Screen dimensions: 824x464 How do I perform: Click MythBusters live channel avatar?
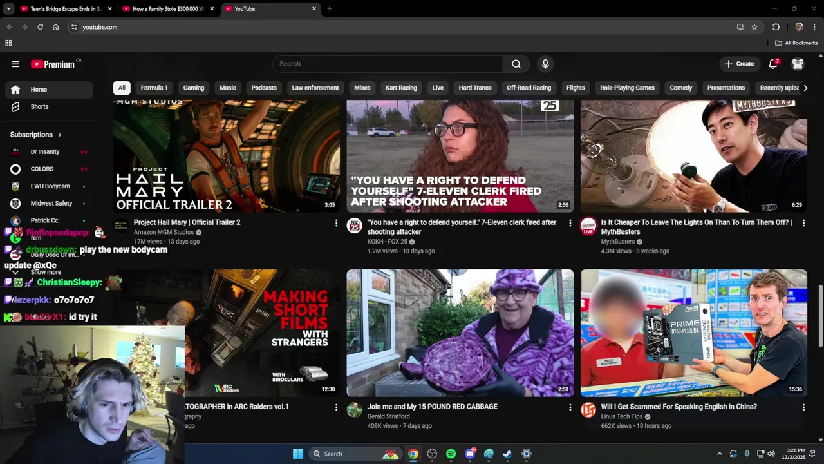[x=588, y=226]
